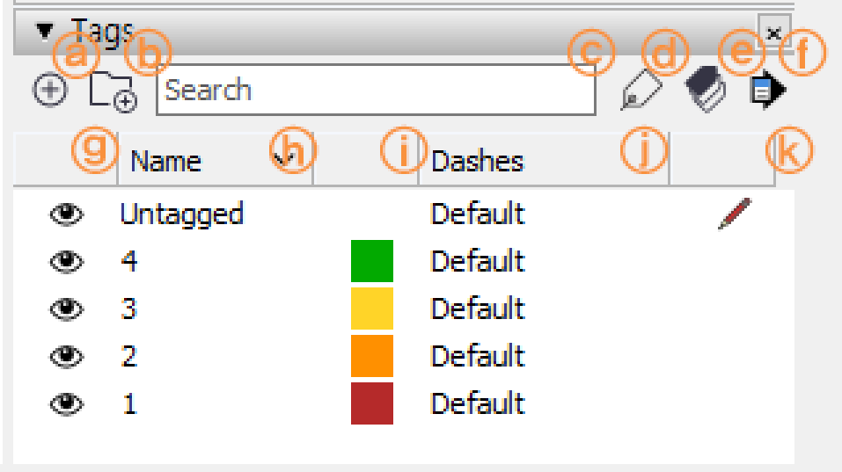Viewport: 842px width, 472px height.
Task: Open the dark red swatch for tag 1
Action: [x=372, y=403]
